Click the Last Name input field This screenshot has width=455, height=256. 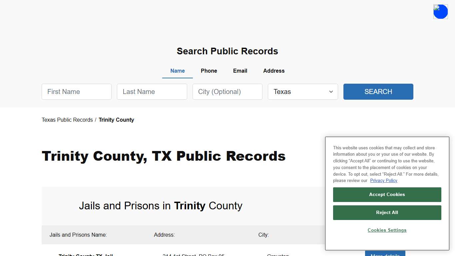click(x=152, y=92)
